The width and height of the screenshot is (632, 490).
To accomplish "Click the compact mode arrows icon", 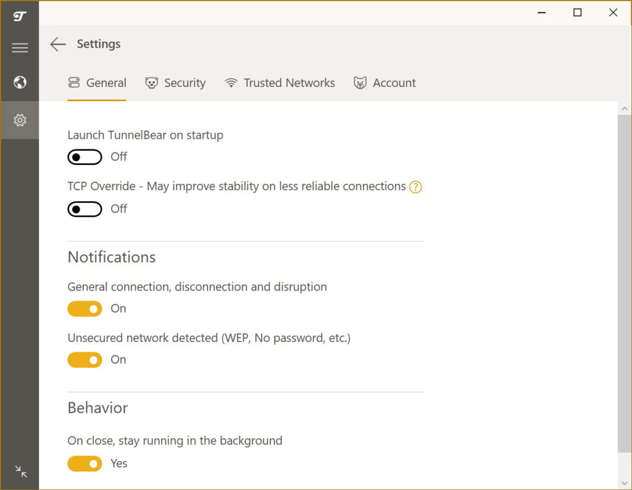I will pos(20,471).
